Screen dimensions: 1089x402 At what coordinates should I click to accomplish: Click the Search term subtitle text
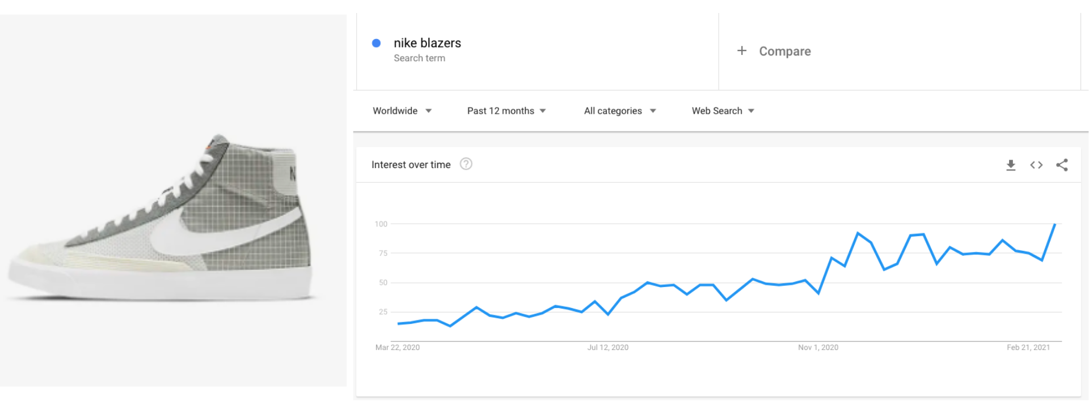point(419,58)
